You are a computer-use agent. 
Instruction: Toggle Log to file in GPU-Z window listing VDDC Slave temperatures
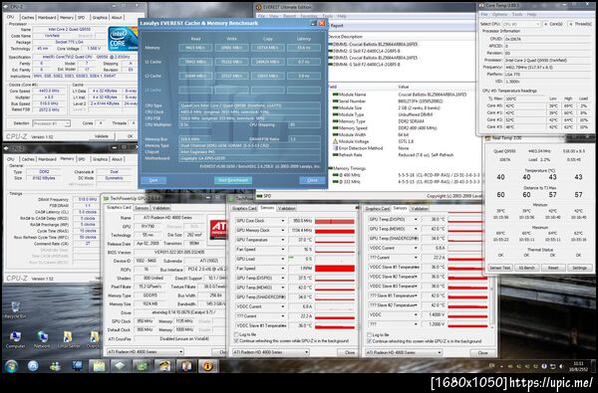[x=369, y=334]
